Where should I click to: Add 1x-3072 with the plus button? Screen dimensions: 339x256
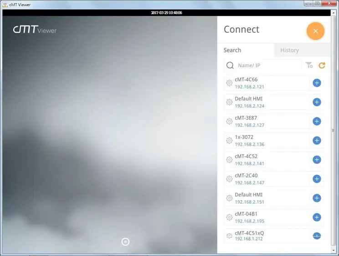click(317, 141)
